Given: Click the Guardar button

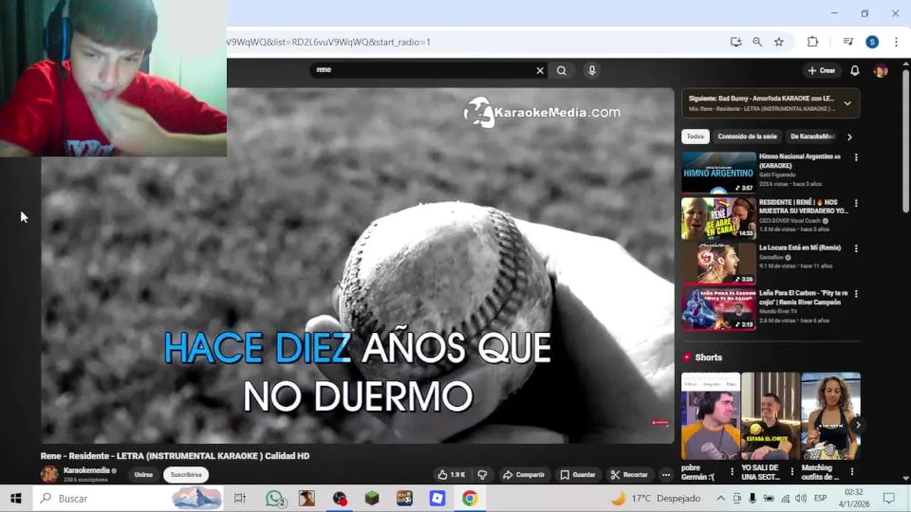Looking at the screenshot, I should [x=577, y=474].
